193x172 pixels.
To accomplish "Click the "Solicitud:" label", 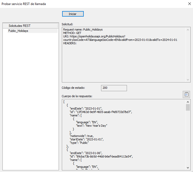I will 67,24.
